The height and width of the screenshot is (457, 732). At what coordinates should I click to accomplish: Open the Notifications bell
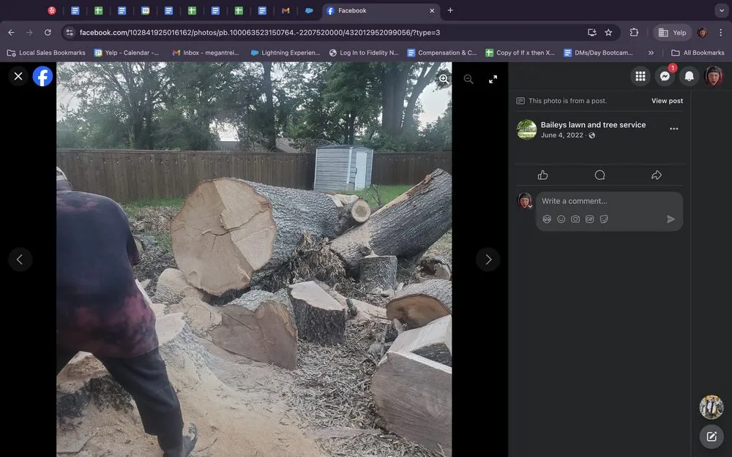689,76
